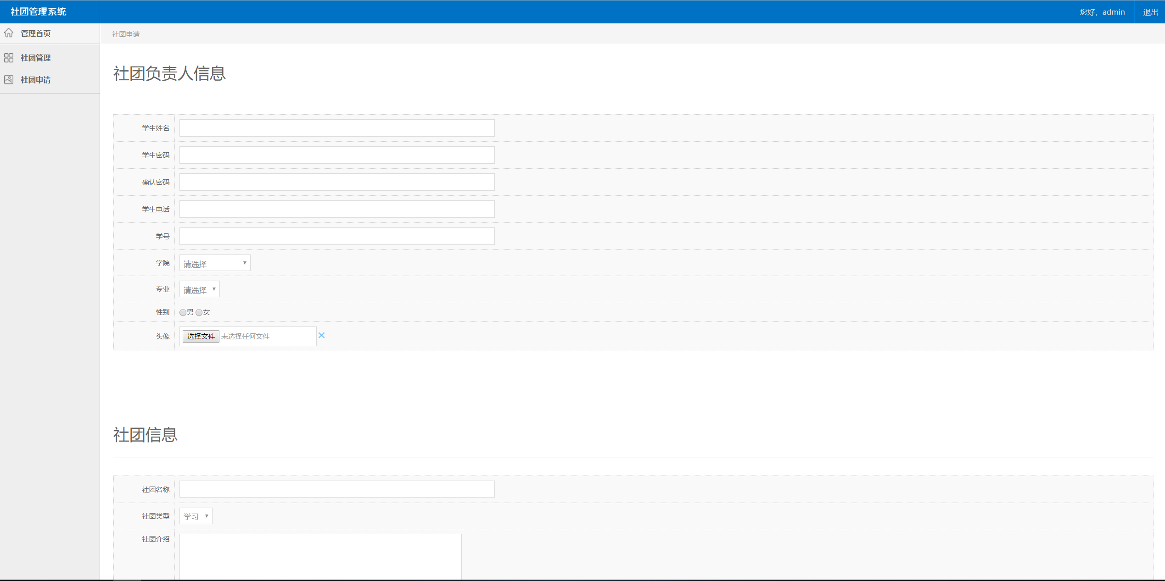Image resolution: width=1165 pixels, height=581 pixels.
Task: Click inside the 社团介绍 text area
Action: [x=320, y=556]
